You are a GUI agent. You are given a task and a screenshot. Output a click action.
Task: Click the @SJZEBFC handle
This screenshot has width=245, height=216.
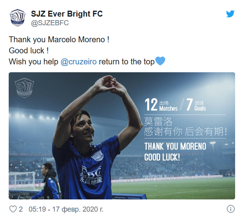pyautogui.click(x=50, y=23)
